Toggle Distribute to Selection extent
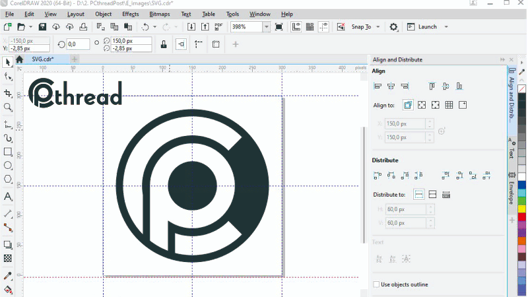Viewport: 528px width, 297px height. pos(419,194)
